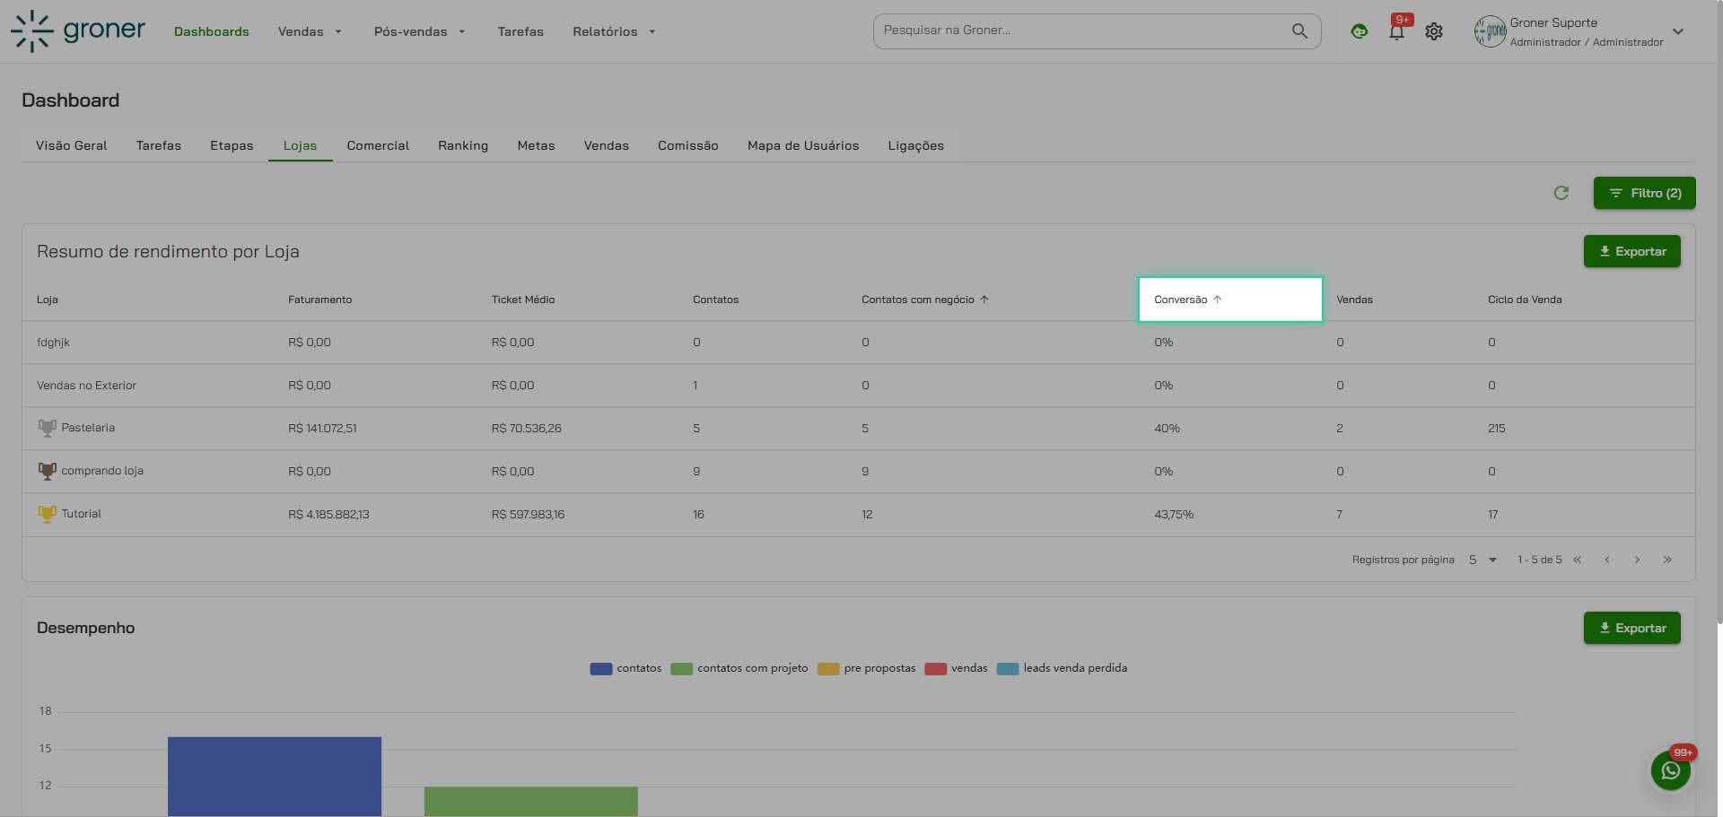Sort by the Ciclo da Venda column

[x=1525, y=300]
